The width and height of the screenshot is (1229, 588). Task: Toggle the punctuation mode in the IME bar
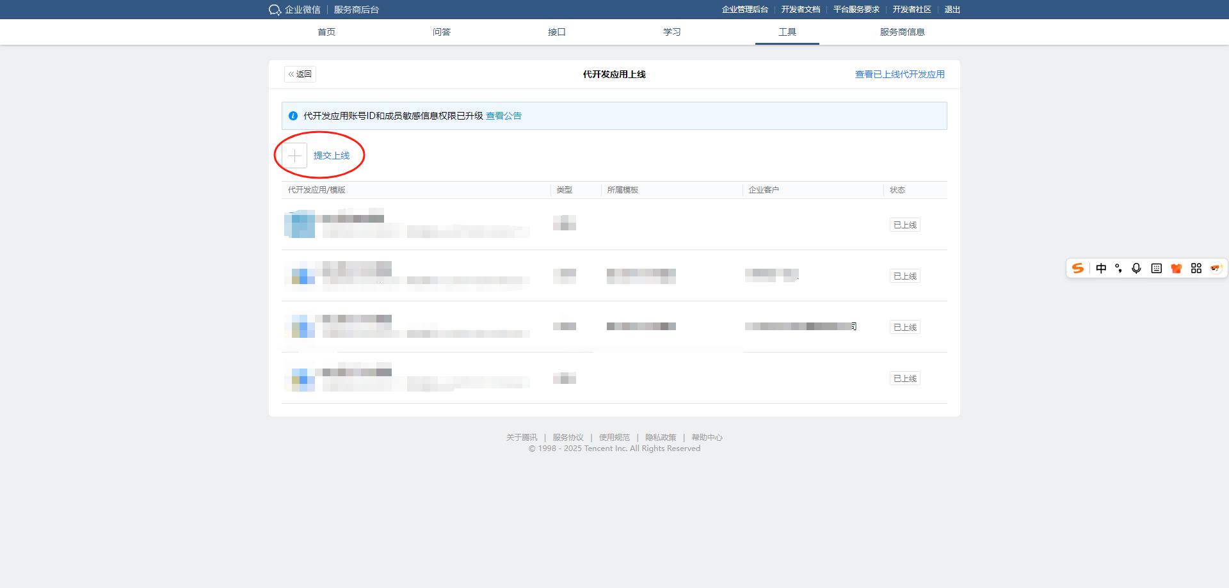[1118, 268]
